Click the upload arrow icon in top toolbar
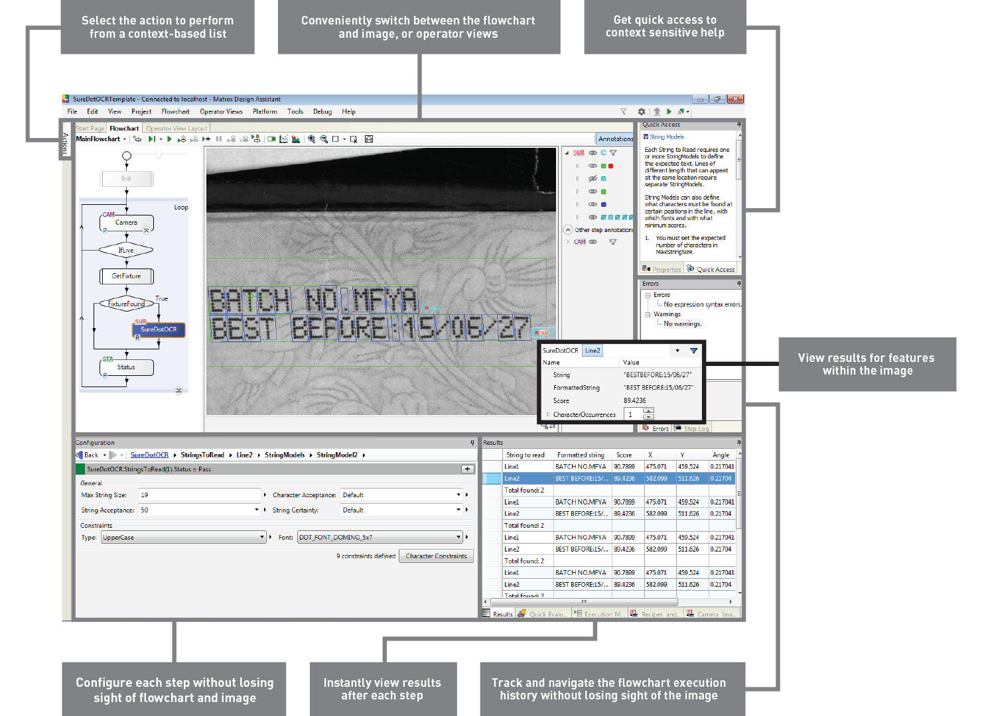This screenshot has width=982, height=716. point(657,112)
